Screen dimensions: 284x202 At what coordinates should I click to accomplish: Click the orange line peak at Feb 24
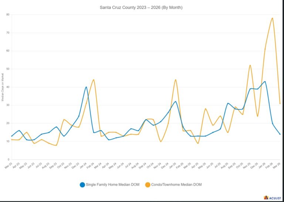click(94, 80)
